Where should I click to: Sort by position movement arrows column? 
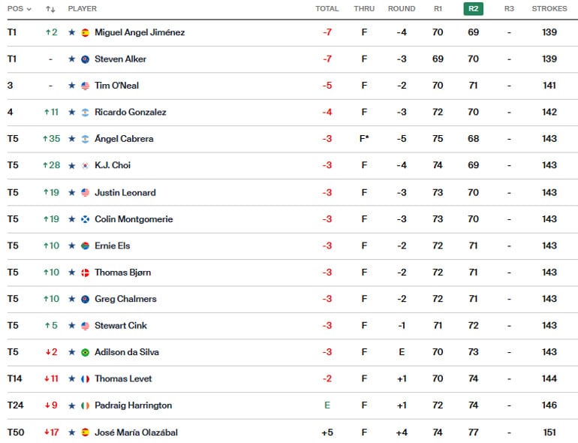[50, 9]
